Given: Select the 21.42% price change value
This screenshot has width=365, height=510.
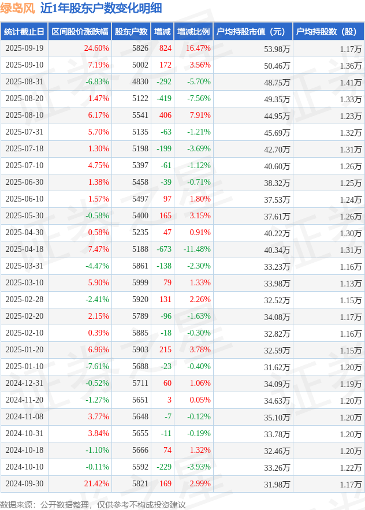Looking at the screenshot, I should [96, 483].
